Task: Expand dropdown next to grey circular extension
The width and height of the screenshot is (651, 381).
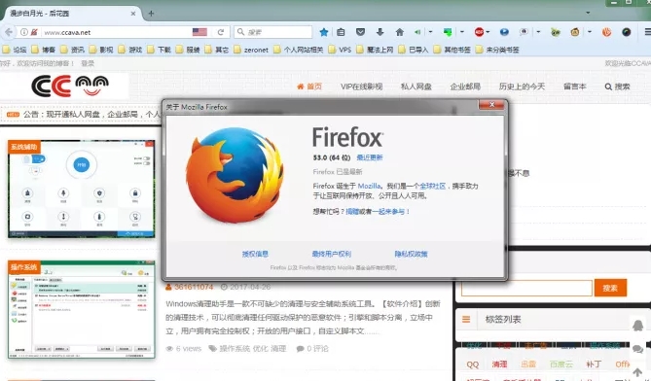Action: (538, 32)
